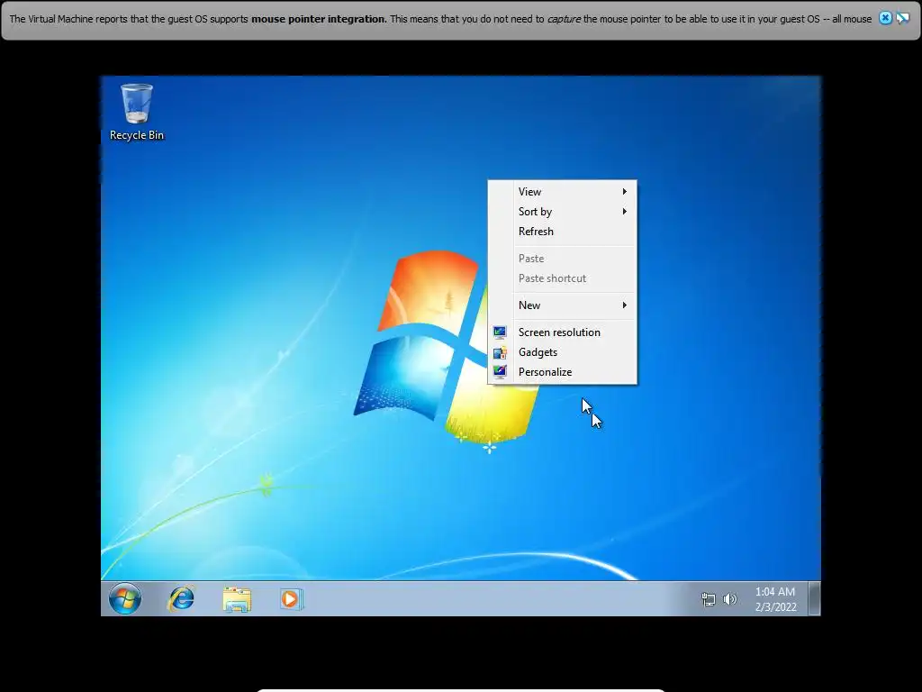
Task: Click the Screen resolution menu icon
Action: coord(500,332)
